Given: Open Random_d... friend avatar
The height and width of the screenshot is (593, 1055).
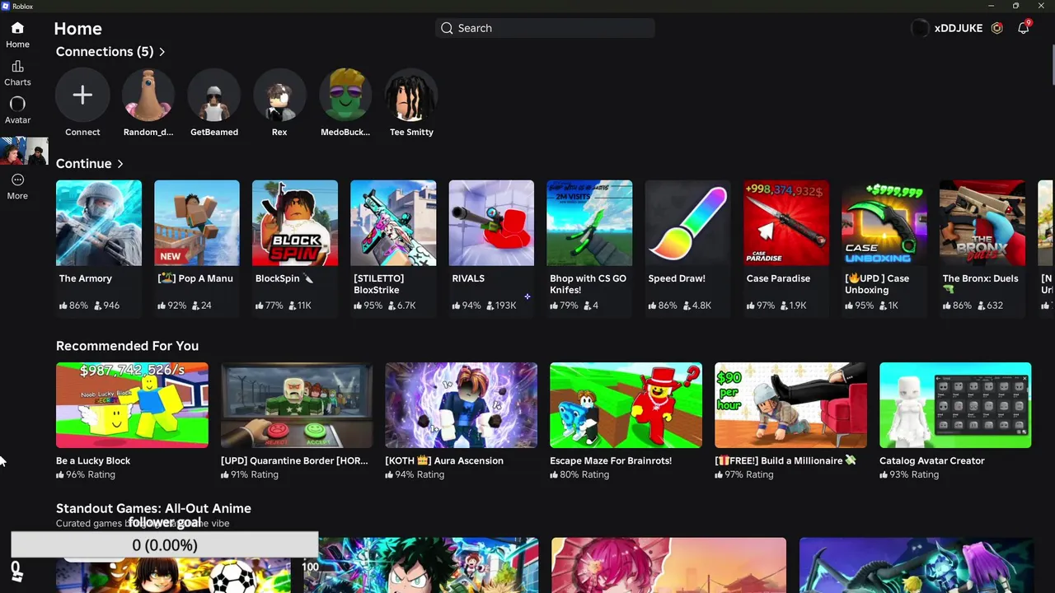Looking at the screenshot, I should tap(148, 95).
